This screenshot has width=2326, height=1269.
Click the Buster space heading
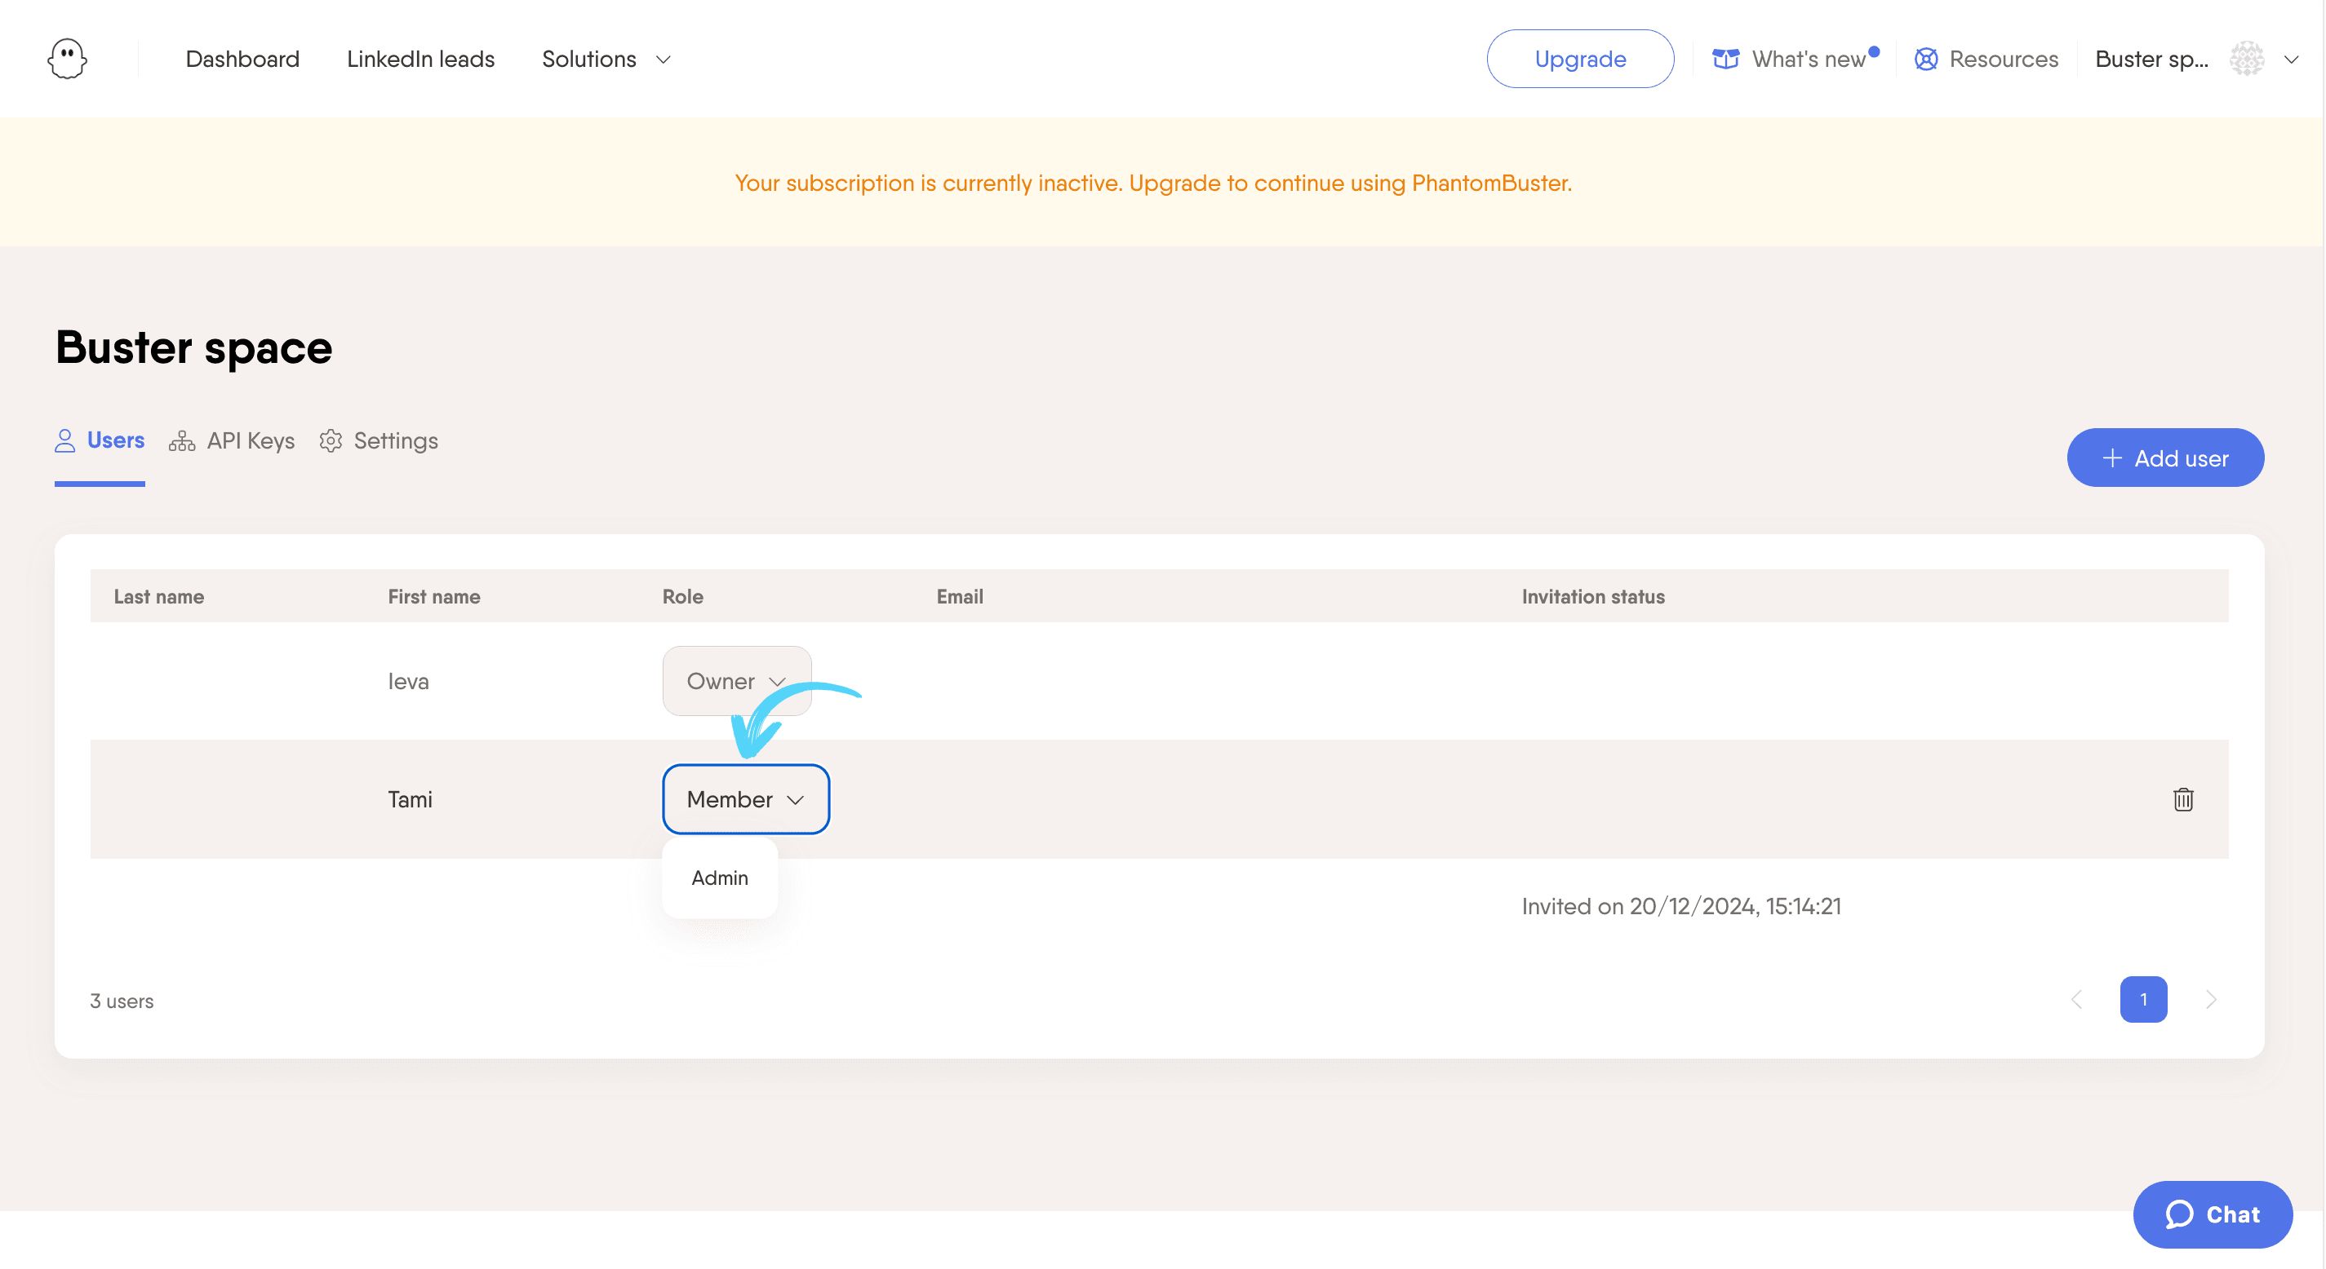(x=193, y=347)
